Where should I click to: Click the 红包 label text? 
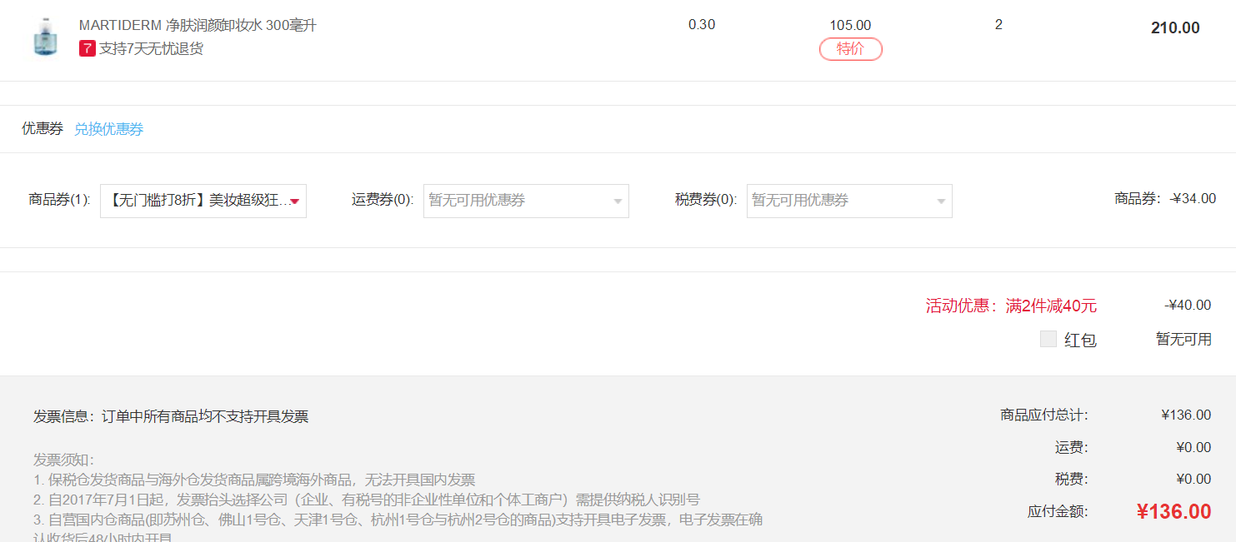1080,340
